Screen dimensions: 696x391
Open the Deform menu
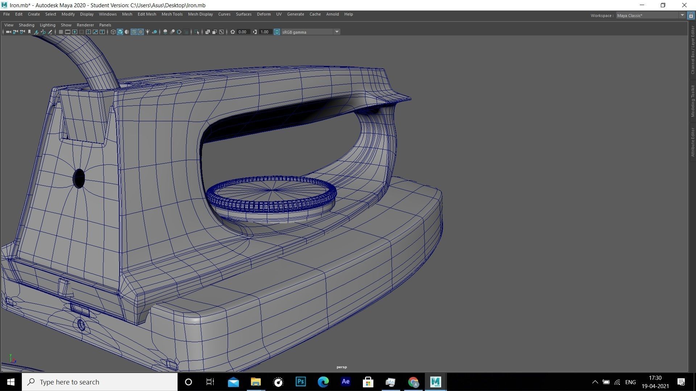click(x=264, y=14)
